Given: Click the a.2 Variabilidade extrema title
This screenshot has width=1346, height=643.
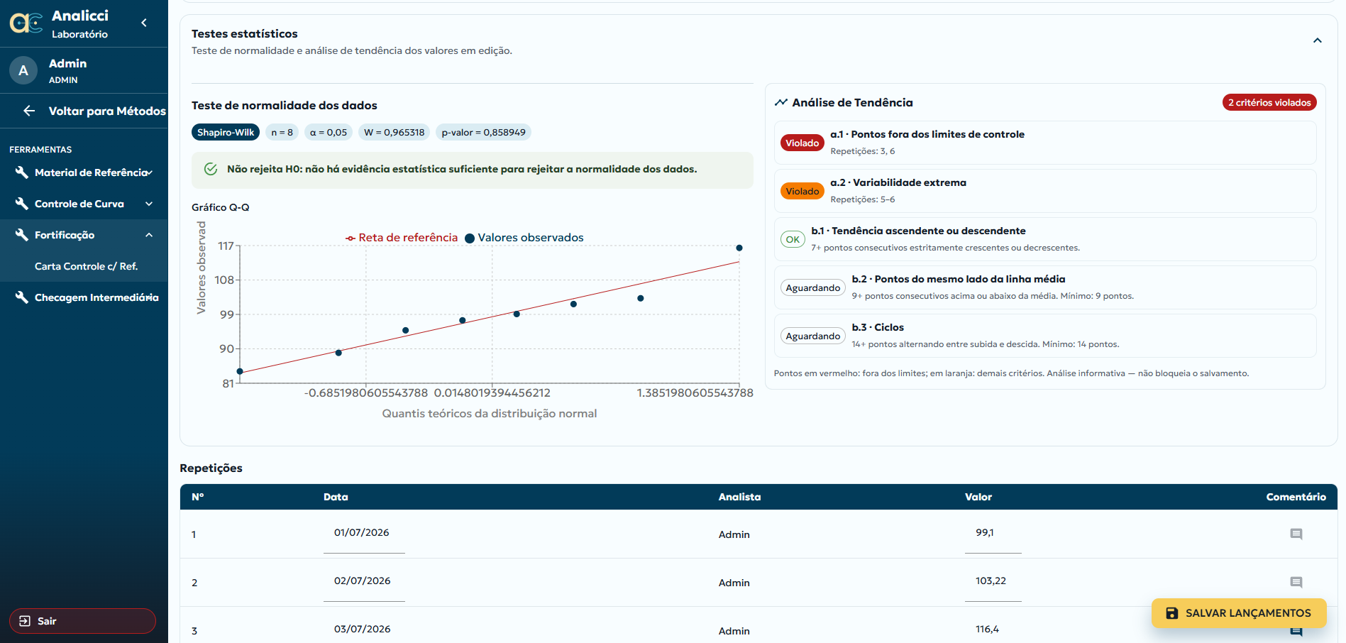Looking at the screenshot, I should [x=898, y=182].
